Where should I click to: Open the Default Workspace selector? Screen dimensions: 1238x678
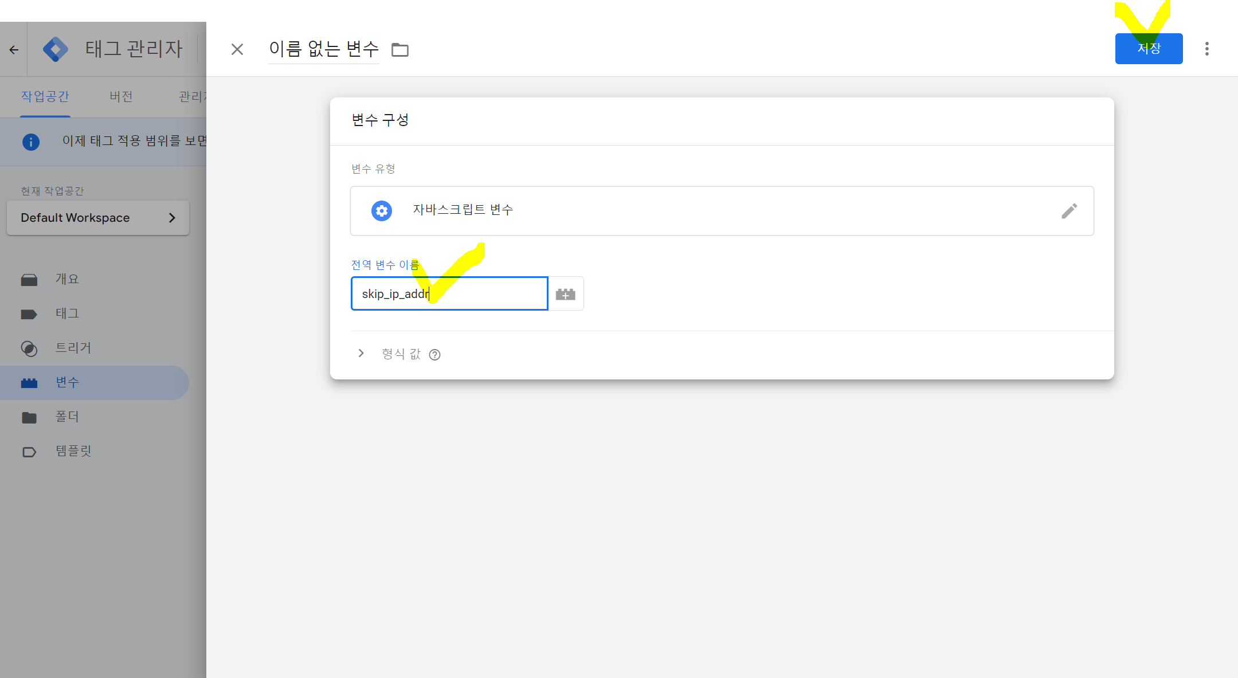click(x=98, y=218)
